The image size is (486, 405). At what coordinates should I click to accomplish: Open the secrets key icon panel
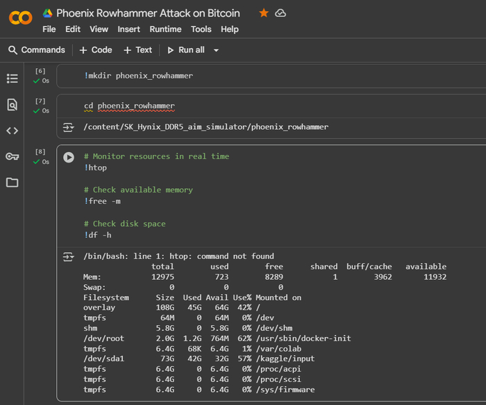12,156
